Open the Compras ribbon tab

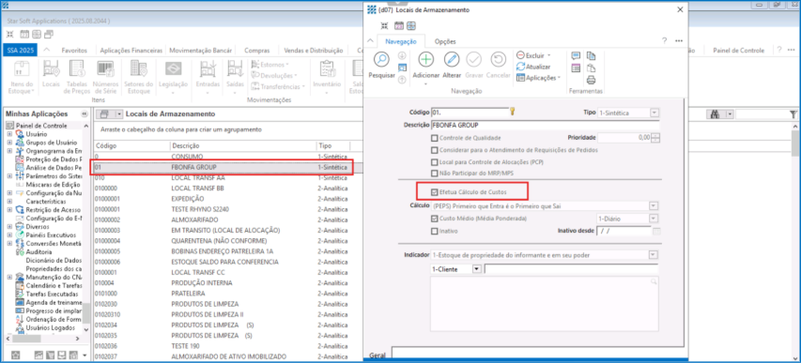(x=257, y=51)
